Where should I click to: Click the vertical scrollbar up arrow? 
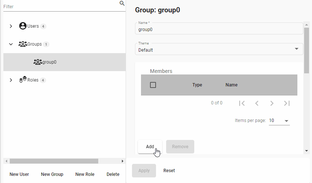(x=307, y=25)
